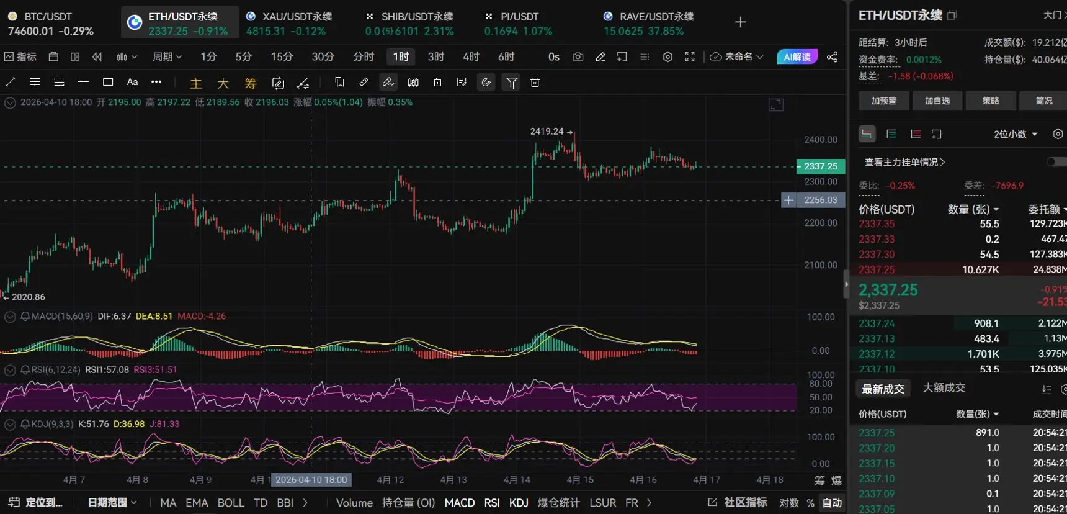
Task: Toggle the 查看主力挂单情况 switch
Action: pos(1055,162)
